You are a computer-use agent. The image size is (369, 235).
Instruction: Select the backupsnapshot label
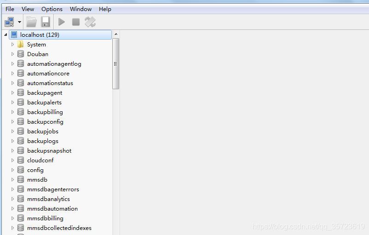tap(49, 151)
